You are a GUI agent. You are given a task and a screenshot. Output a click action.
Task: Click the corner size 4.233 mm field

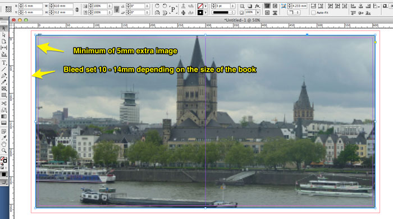pyautogui.click(x=299, y=6)
